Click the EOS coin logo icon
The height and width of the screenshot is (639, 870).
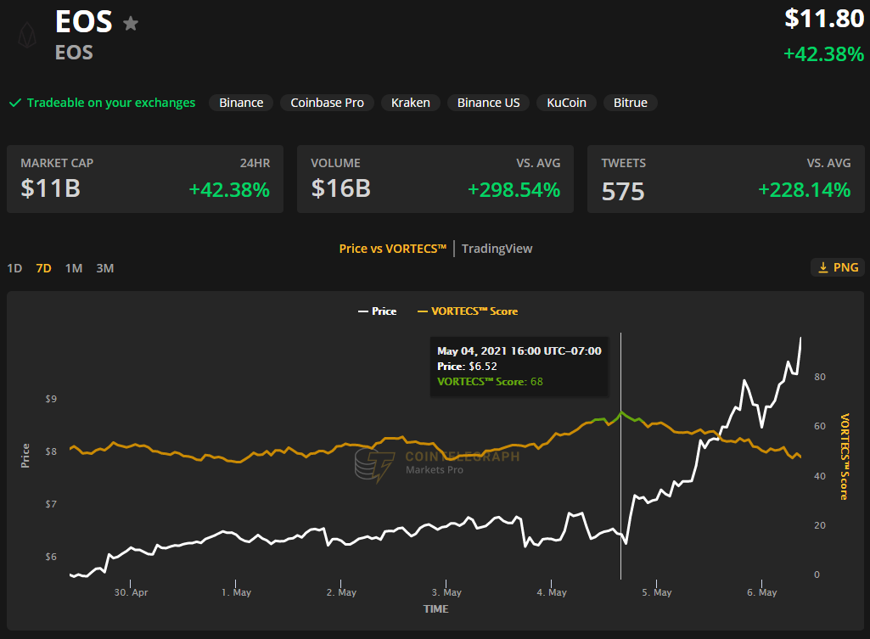pos(27,35)
